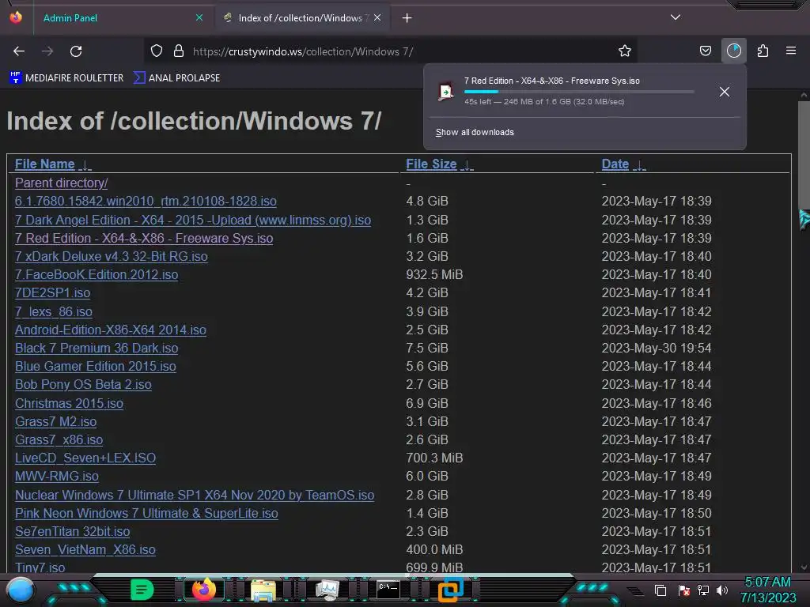The image size is (810, 607).
Task: Download 7DE2SP1.iso
Action: (x=53, y=292)
